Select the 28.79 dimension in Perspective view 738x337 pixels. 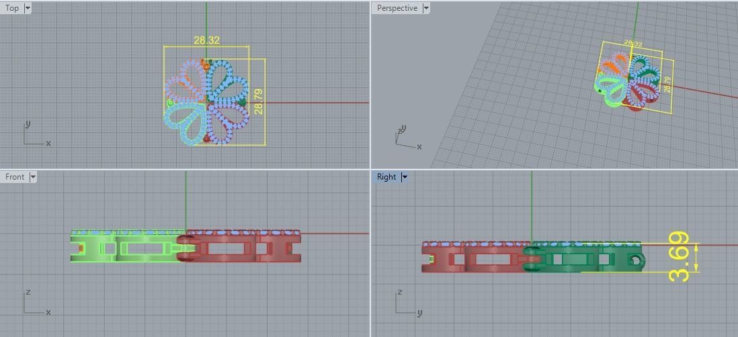667,84
